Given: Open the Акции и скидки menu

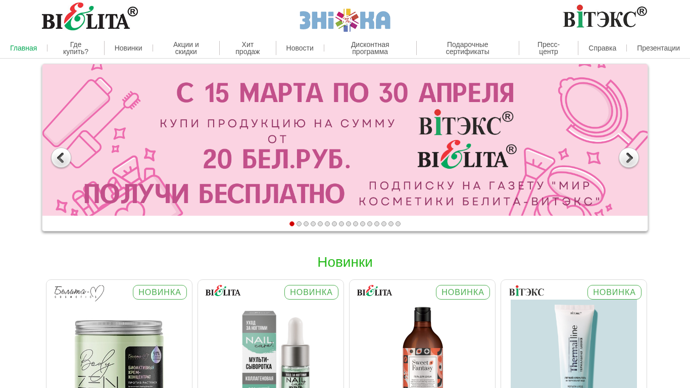Looking at the screenshot, I should pos(186,48).
